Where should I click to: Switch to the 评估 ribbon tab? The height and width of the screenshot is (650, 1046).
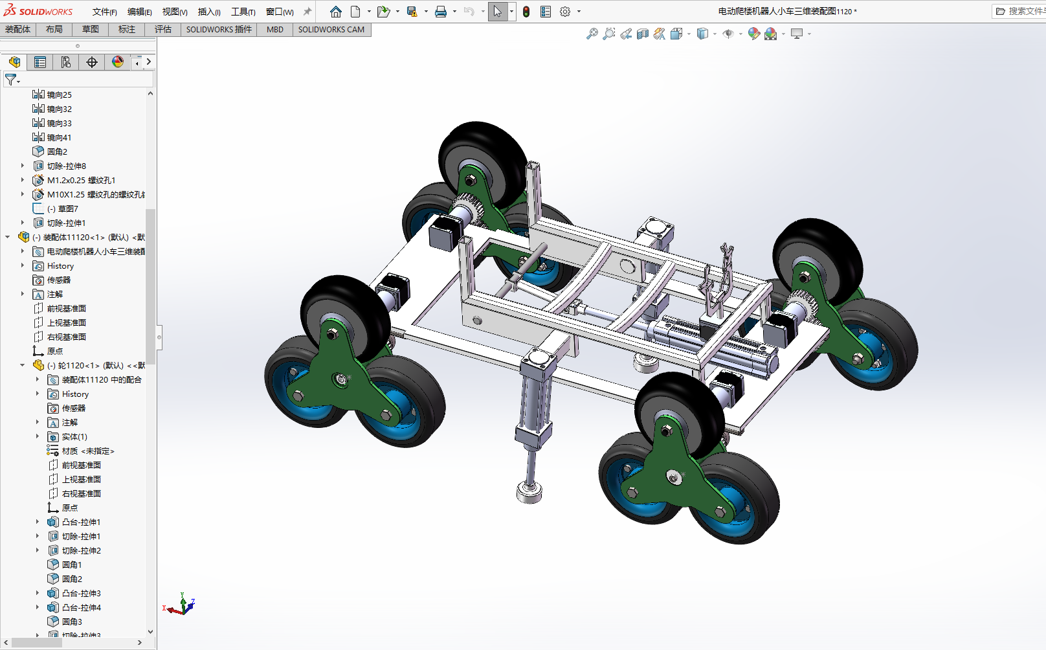click(x=163, y=30)
